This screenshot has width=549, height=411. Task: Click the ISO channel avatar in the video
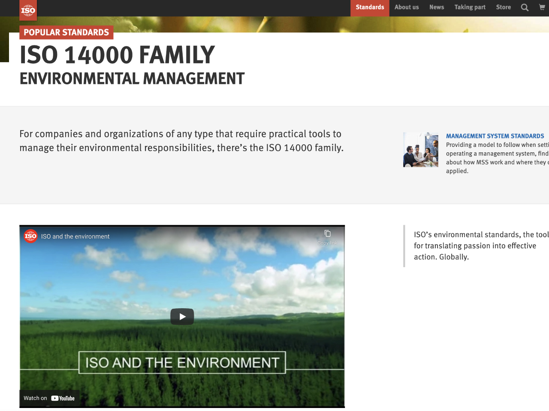pyautogui.click(x=30, y=236)
